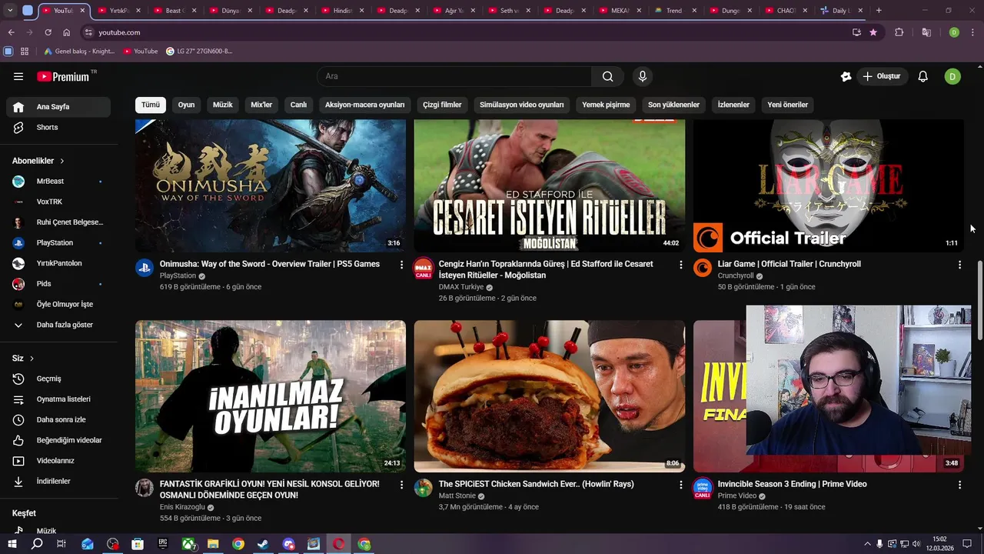
Task: Start voice search with the microphone icon
Action: tap(643, 76)
